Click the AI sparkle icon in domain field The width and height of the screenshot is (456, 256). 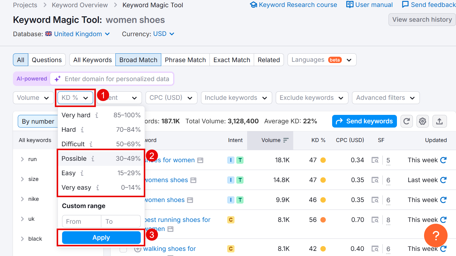[57, 79]
